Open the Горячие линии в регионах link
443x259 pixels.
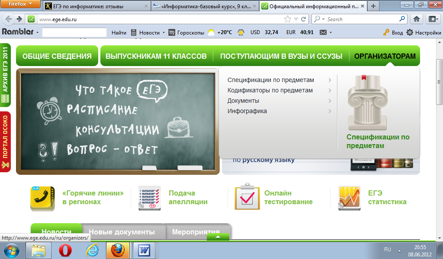tap(93, 197)
